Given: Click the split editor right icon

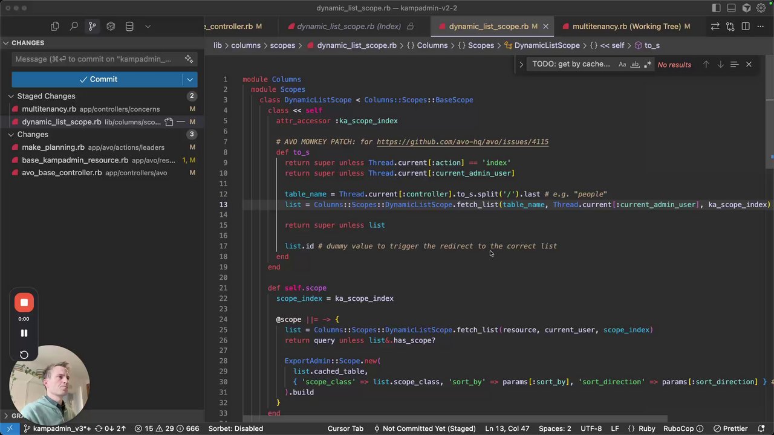Looking at the screenshot, I should coord(746,27).
